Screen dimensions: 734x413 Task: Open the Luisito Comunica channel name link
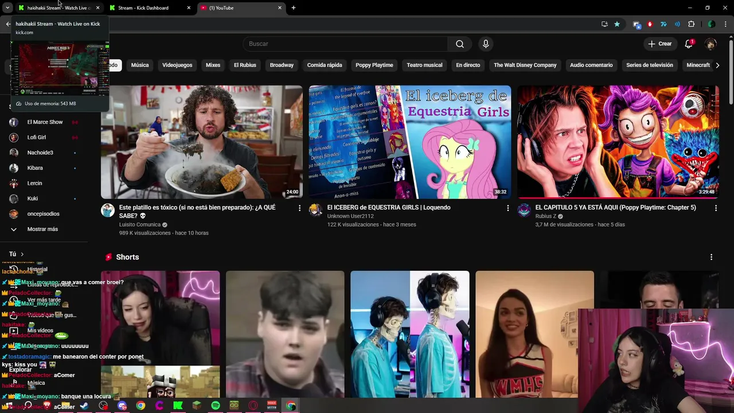(x=140, y=225)
